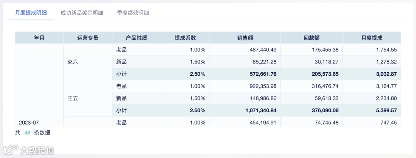This screenshot has width=416, height=158.
Task: Click the 48 total records count
Action: (x=27, y=133)
